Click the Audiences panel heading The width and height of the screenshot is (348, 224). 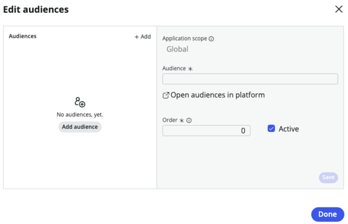22,36
